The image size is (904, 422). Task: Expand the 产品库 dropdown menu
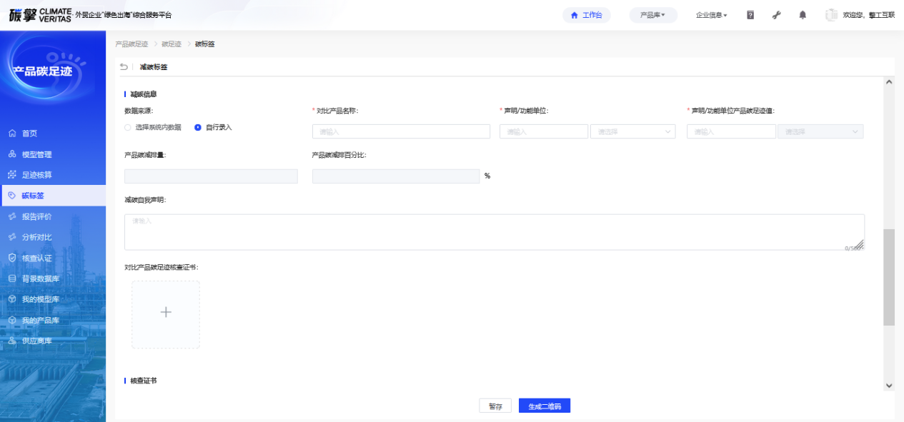pos(652,15)
